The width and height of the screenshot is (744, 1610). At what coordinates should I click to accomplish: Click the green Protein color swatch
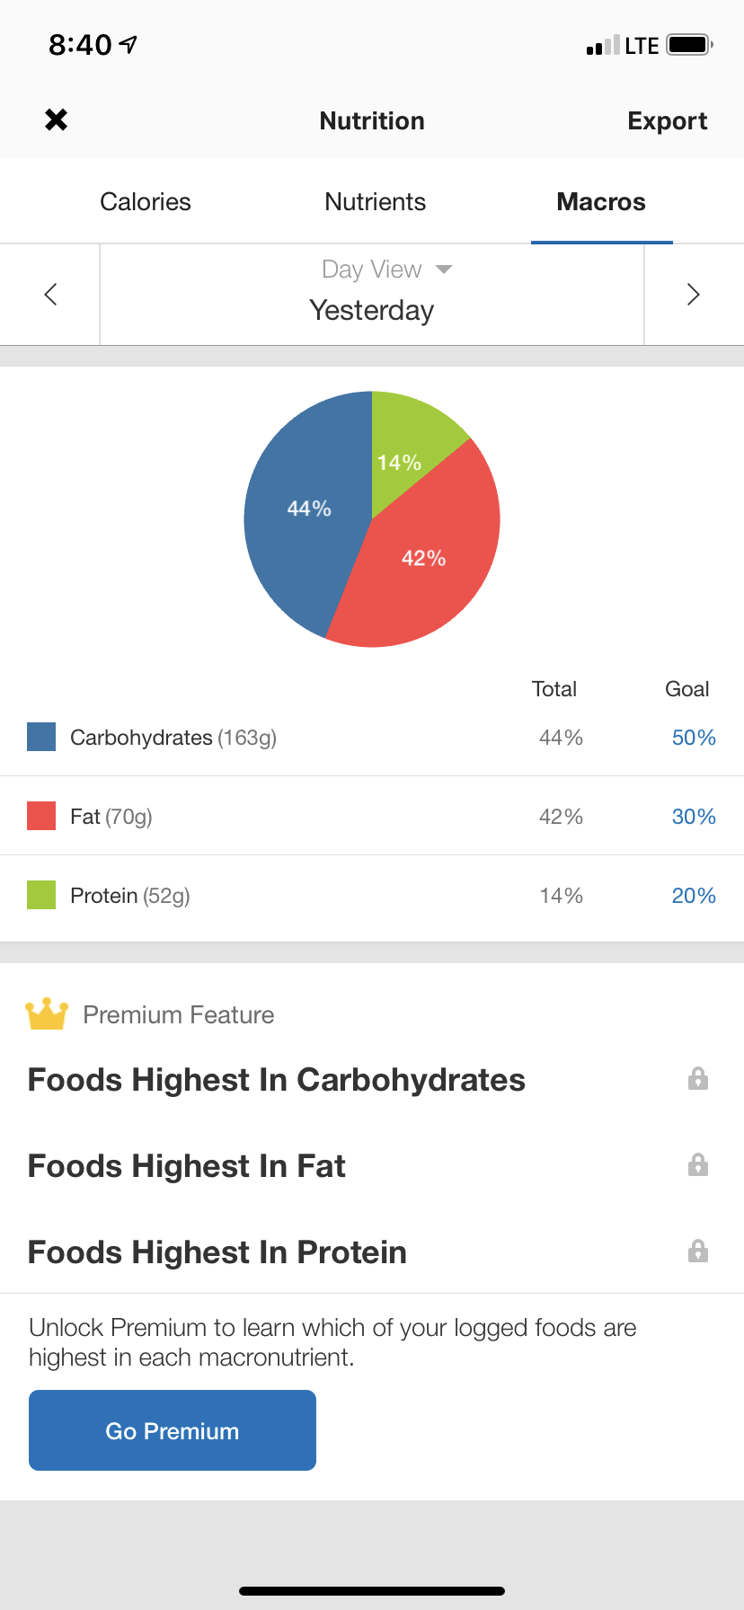(41, 895)
